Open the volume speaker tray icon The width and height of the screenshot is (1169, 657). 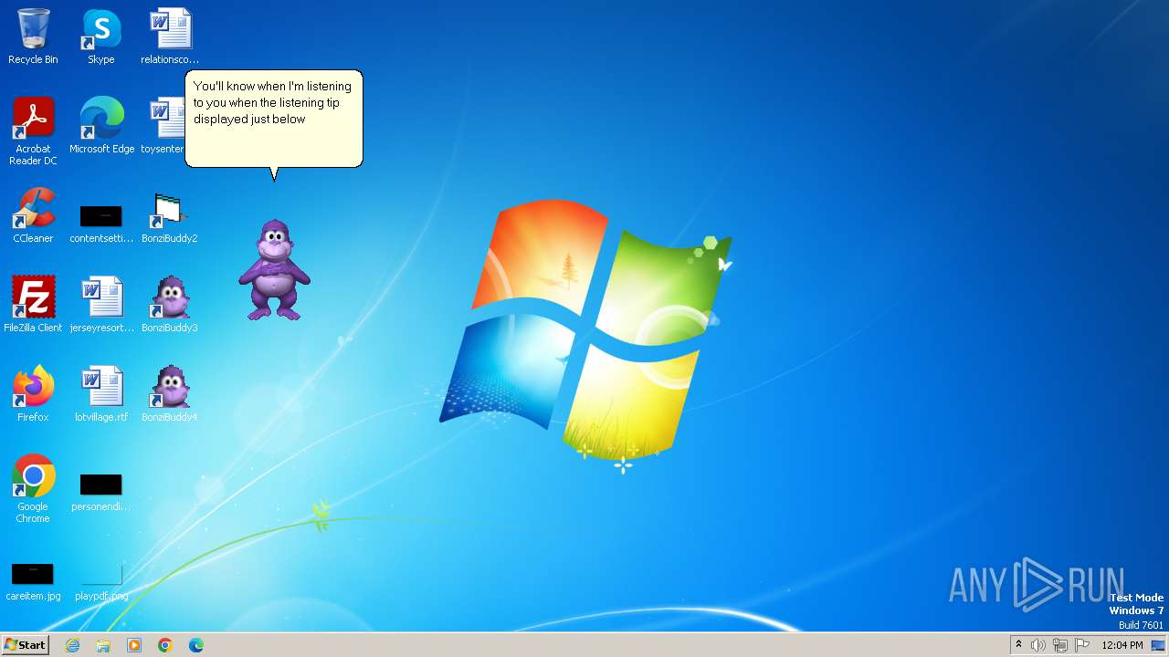[1037, 645]
